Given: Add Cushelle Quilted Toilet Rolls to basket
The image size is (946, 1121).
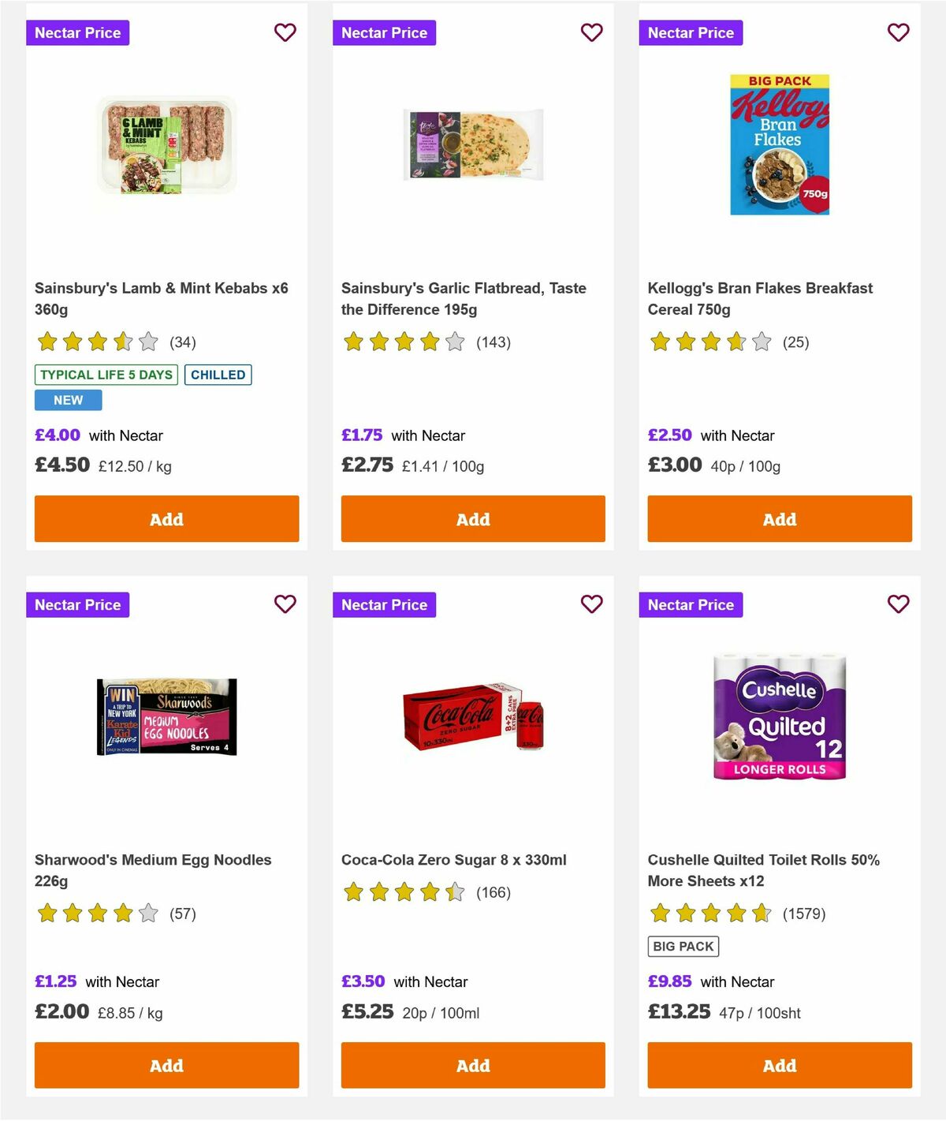Looking at the screenshot, I should [x=779, y=1066].
